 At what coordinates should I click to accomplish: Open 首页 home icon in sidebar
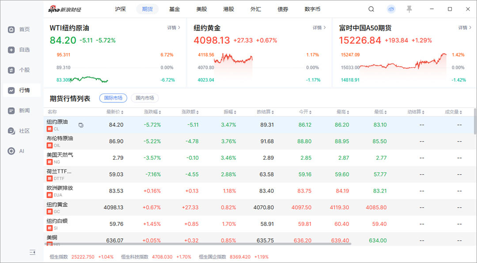(11, 30)
